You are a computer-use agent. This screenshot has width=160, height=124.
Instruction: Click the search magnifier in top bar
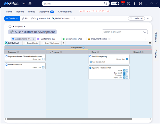[x=106, y=4]
